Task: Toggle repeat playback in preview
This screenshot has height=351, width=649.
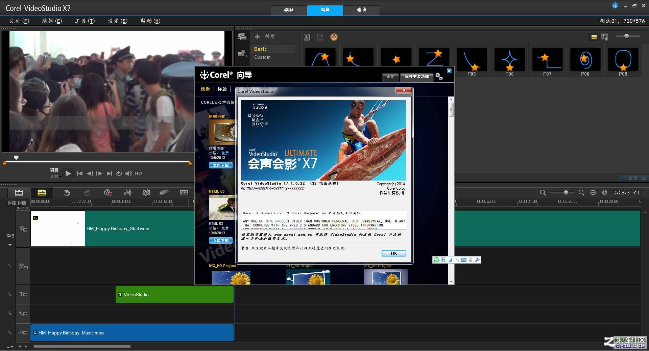Action: (x=119, y=173)
